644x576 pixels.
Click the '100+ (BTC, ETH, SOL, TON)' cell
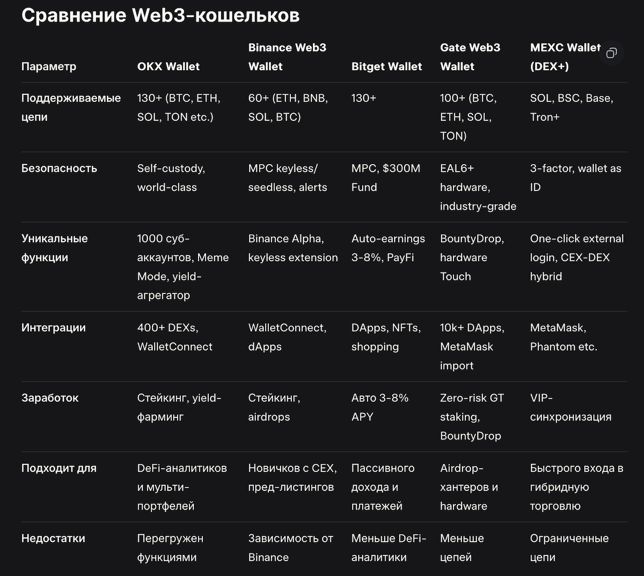[469, 117]
